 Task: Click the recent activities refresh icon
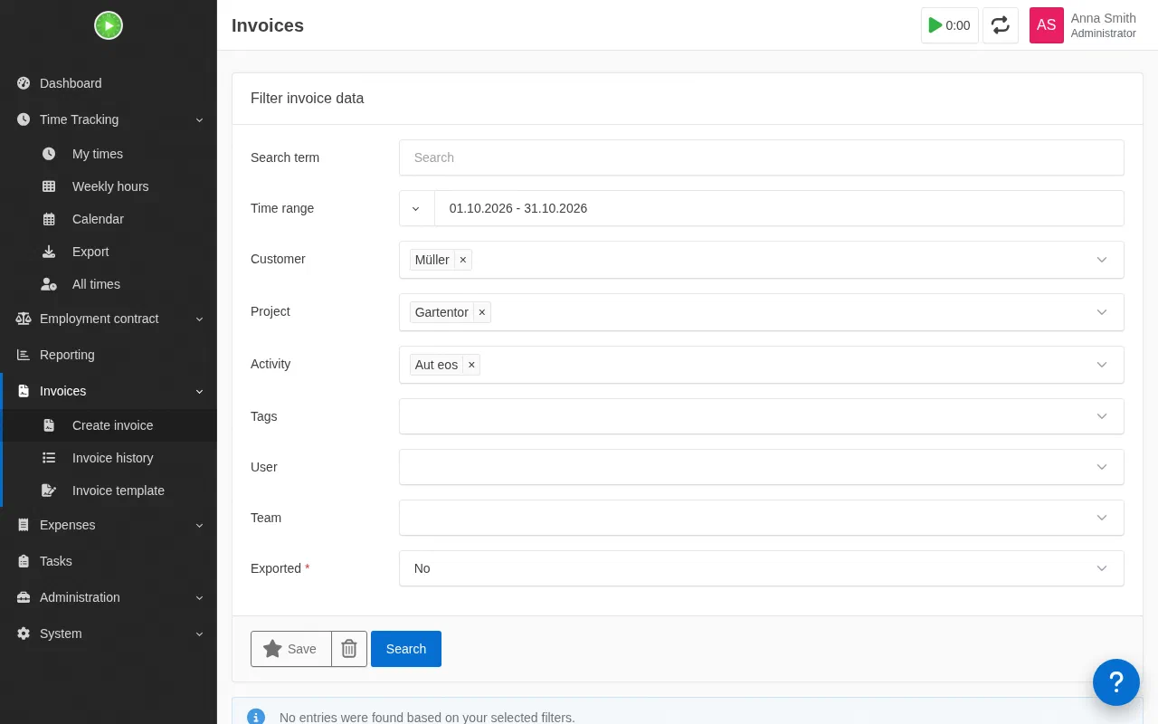[x=1001, y=25]
